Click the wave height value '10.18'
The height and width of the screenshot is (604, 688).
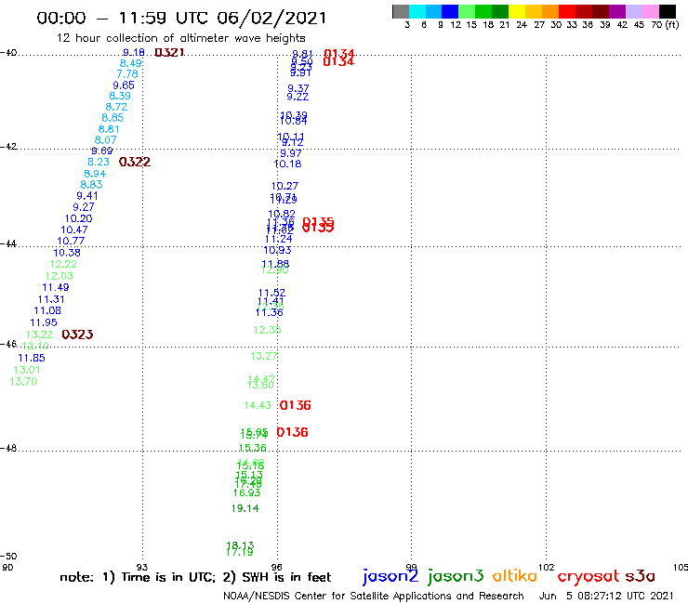tap(287, 164)
